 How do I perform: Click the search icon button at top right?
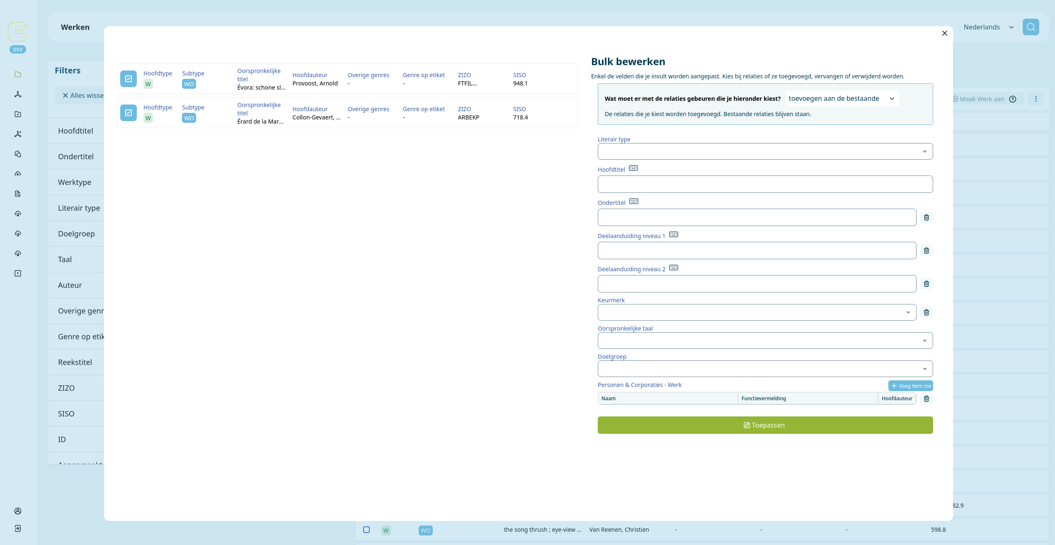tap(1031, 27)
